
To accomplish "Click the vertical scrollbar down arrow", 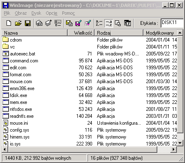I will click(x=180, y=143).
